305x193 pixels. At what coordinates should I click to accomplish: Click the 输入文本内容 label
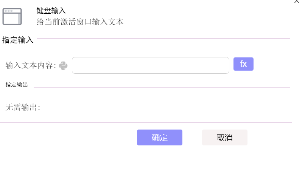(x=31, y=65)
